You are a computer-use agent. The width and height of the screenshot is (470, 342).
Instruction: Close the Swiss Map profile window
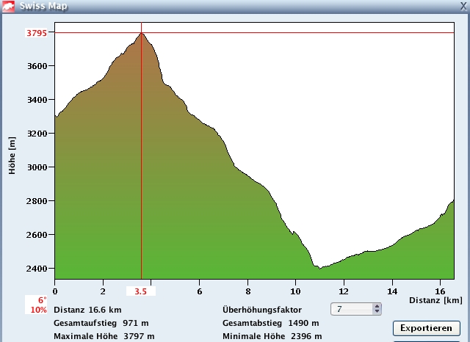(463, 5)
